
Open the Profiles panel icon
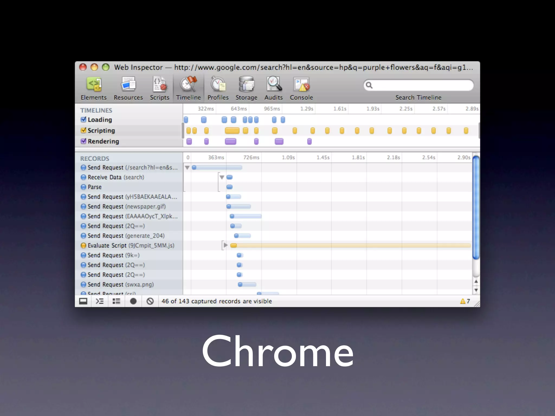pyautogui.click(x=218, y=84)
